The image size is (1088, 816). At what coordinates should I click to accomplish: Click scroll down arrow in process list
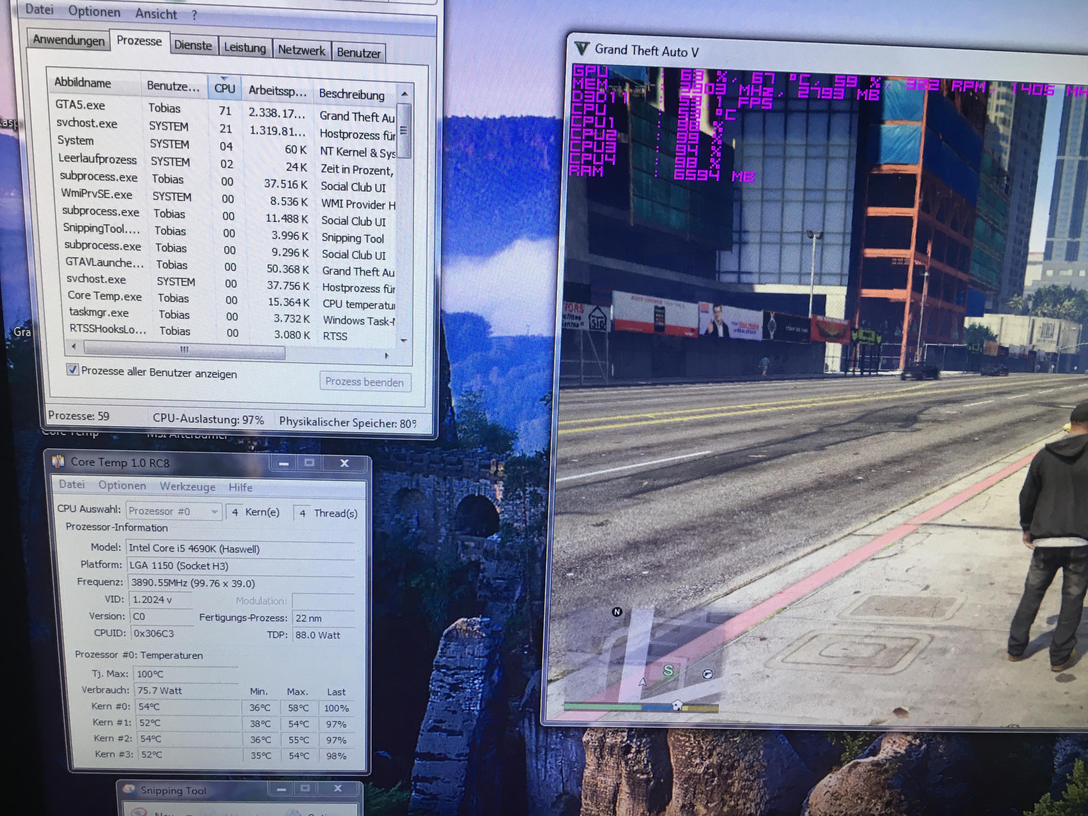pos(404,340)
